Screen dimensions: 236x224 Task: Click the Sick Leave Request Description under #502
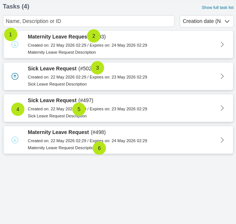[x=57, y=84]
